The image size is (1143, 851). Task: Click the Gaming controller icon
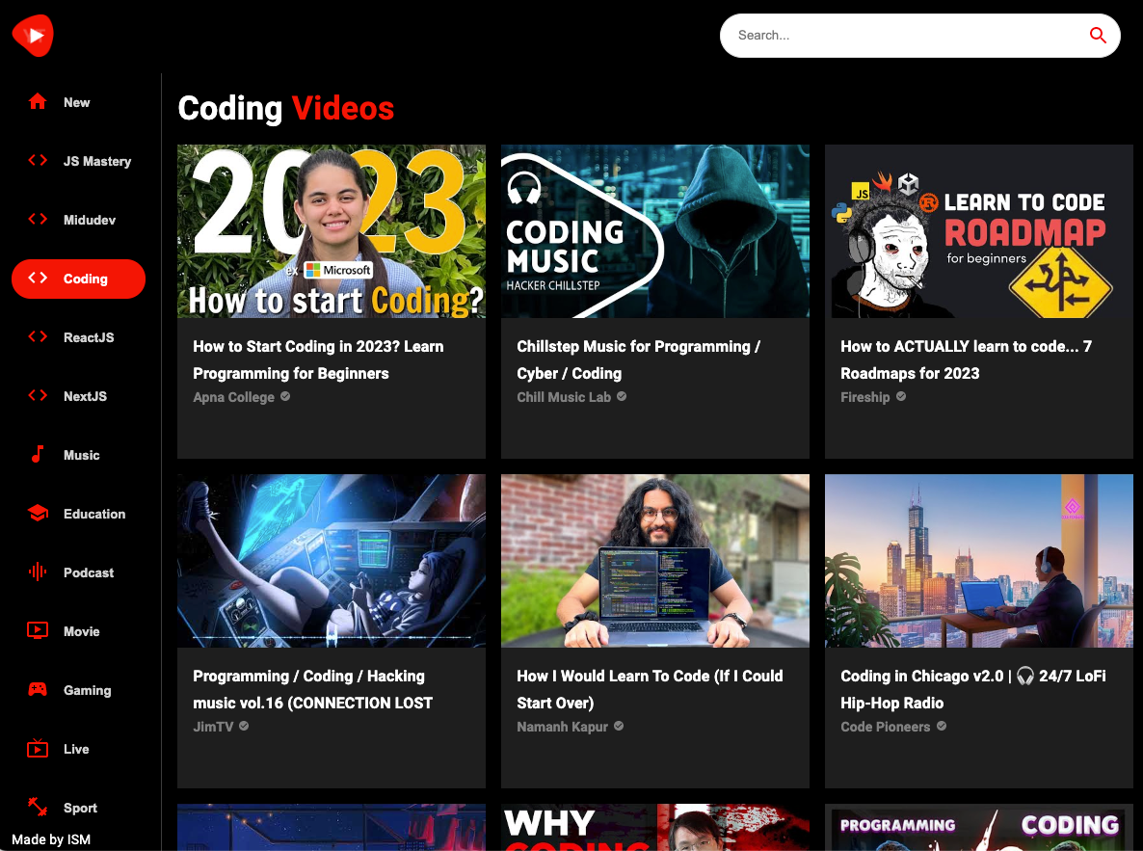(38, 690)
